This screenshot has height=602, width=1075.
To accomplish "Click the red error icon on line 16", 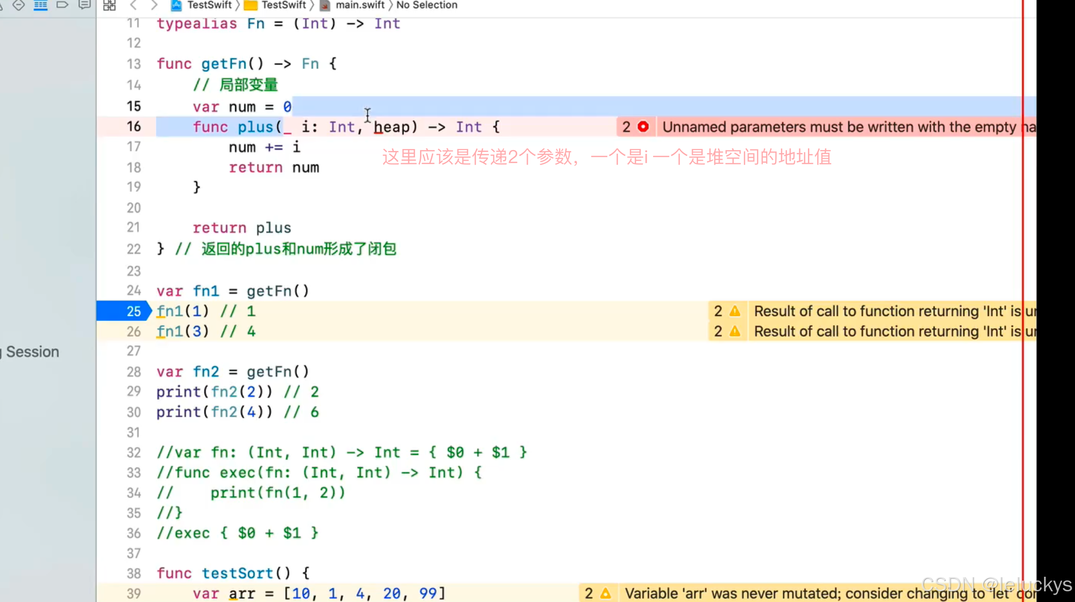I will (643, 127).
